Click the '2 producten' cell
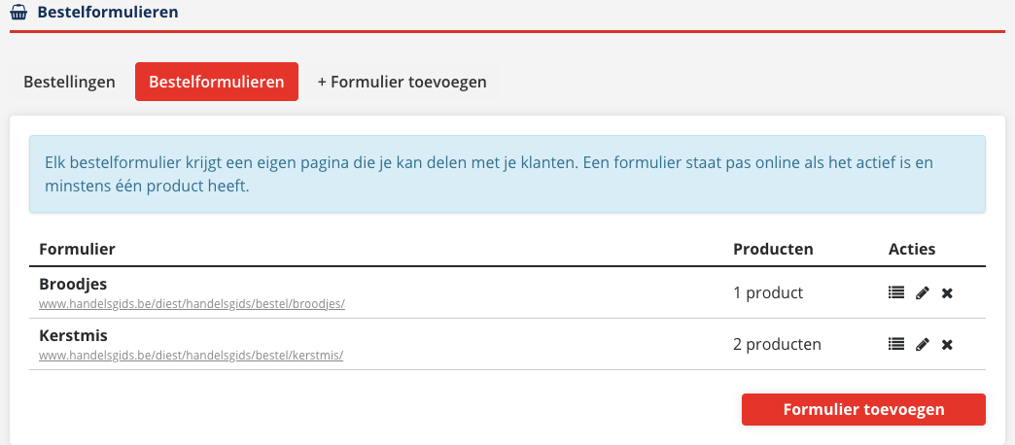Screen dimensions: 1015x445 [777, 345]
